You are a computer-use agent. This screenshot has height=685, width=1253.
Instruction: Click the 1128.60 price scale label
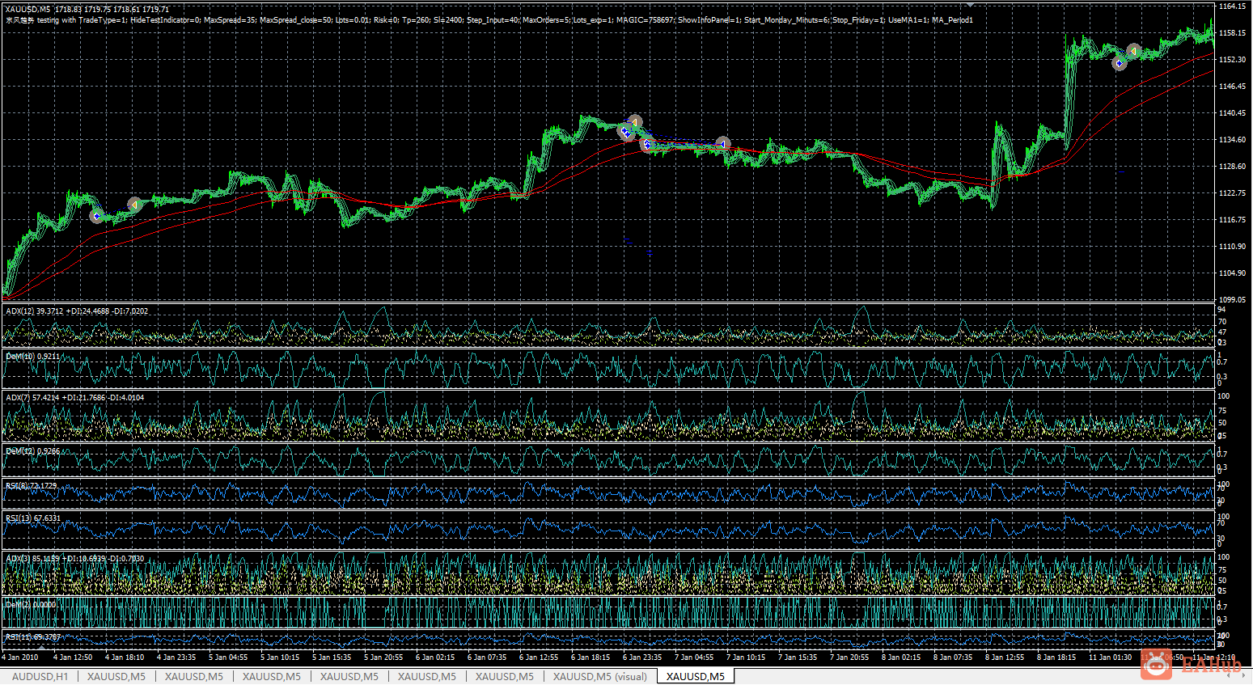pyautogui.click(x=1232, y=167)
